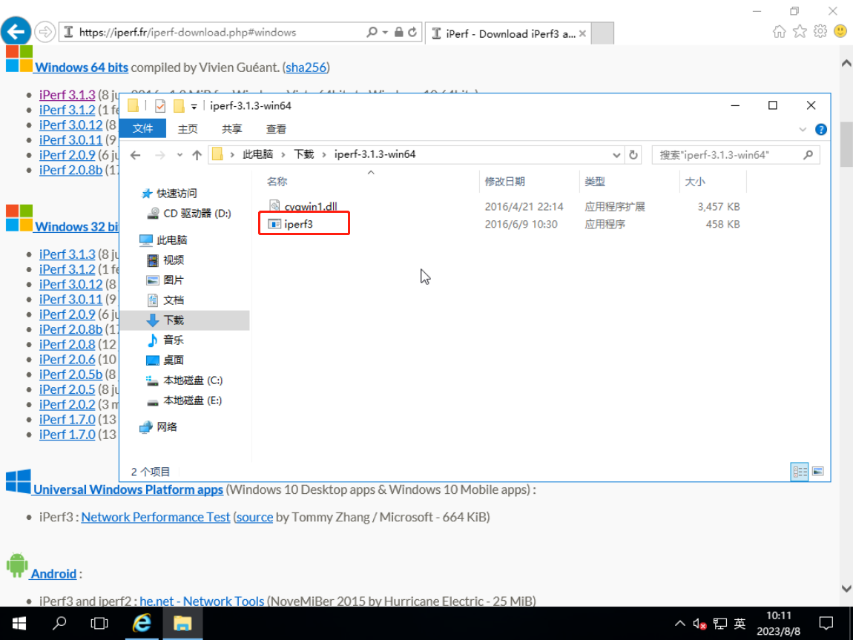Click the back arrow in File Explorer
The width and height of the screenshot is (853, 640).
[135, 154]
